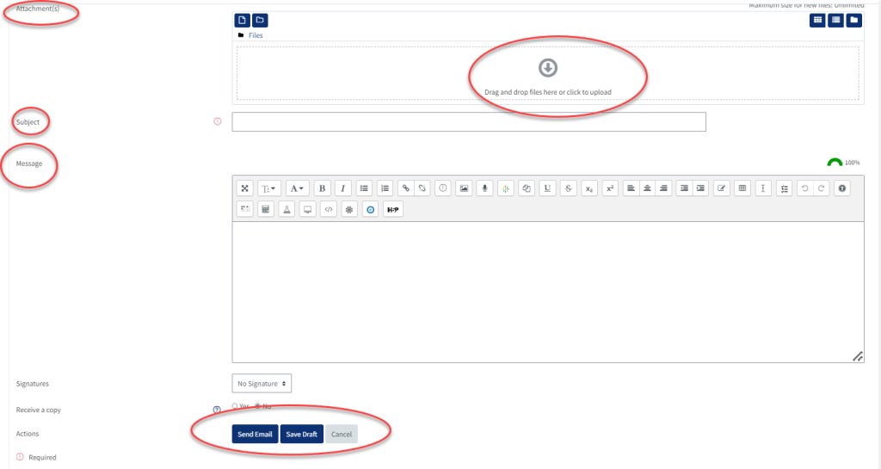Viewport: 881px width, 469px height.
Task: Redo the last edit
Action: tap(821, 188)
